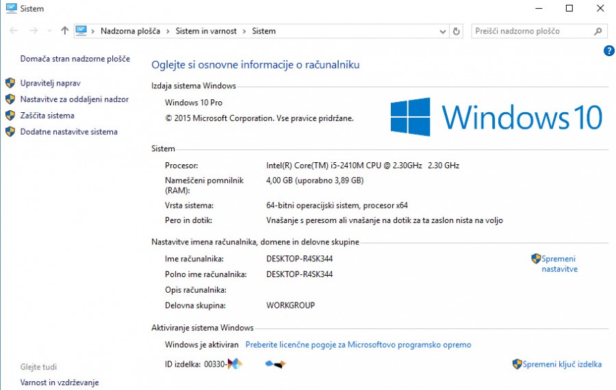Open Upravitelj naprav
The image size is (616, 390).
(x=50, y=83)
